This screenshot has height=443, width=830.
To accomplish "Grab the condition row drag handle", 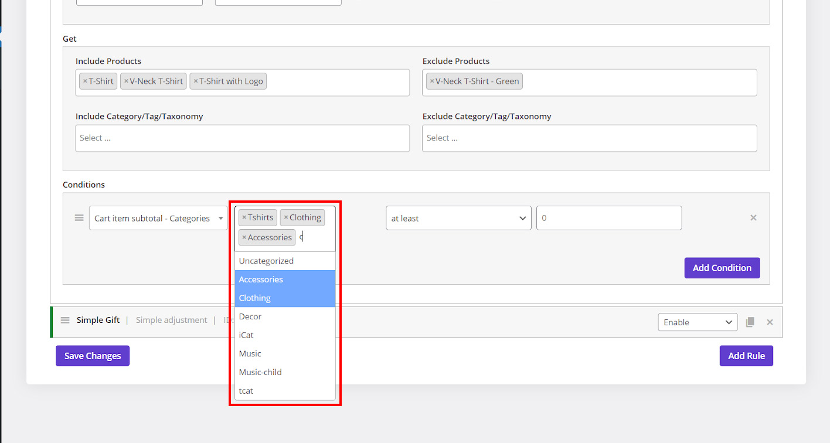I will [x=79, y=218].
